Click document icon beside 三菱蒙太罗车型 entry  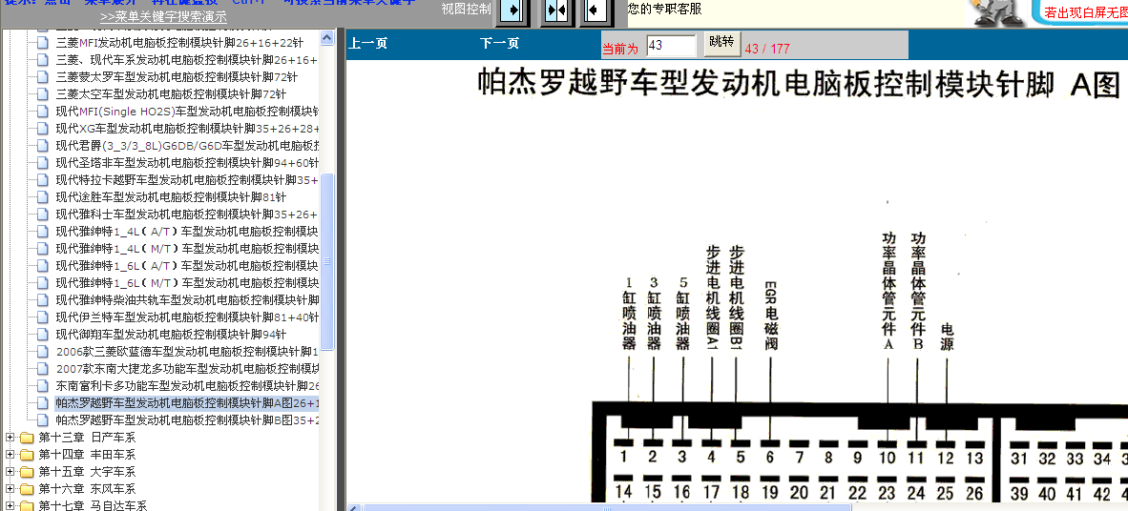[x=44, y=76]
